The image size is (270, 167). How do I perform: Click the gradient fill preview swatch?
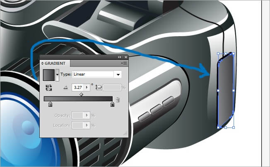click(49, 75)
